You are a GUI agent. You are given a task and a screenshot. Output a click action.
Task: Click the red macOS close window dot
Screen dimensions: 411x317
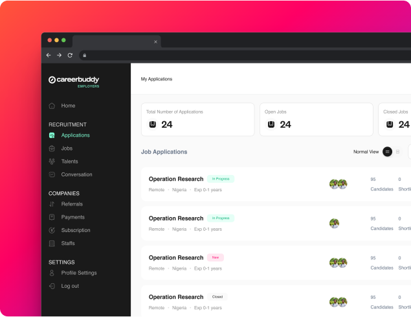pyautogui.click(x=50, y=40)
